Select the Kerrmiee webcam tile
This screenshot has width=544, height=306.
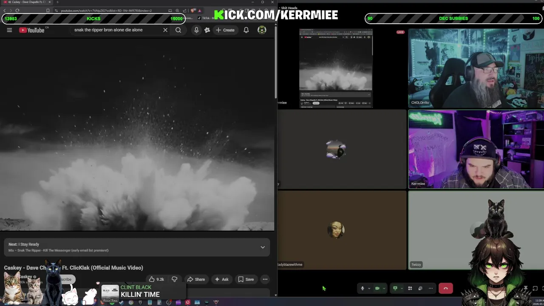[476, 149]
